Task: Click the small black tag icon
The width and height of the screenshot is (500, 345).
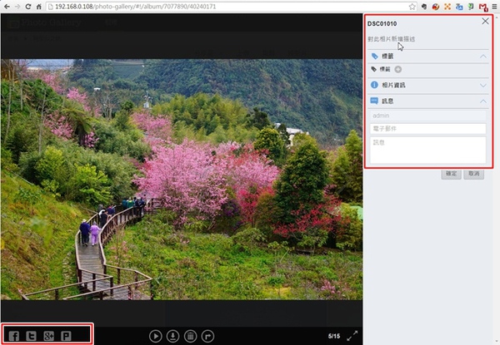Action: coord(373,69)
